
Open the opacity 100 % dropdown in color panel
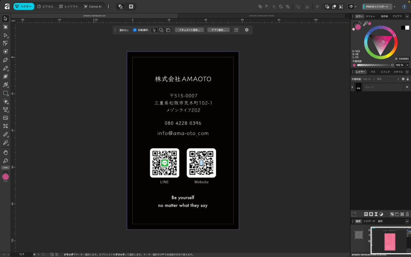coord(407,65)
